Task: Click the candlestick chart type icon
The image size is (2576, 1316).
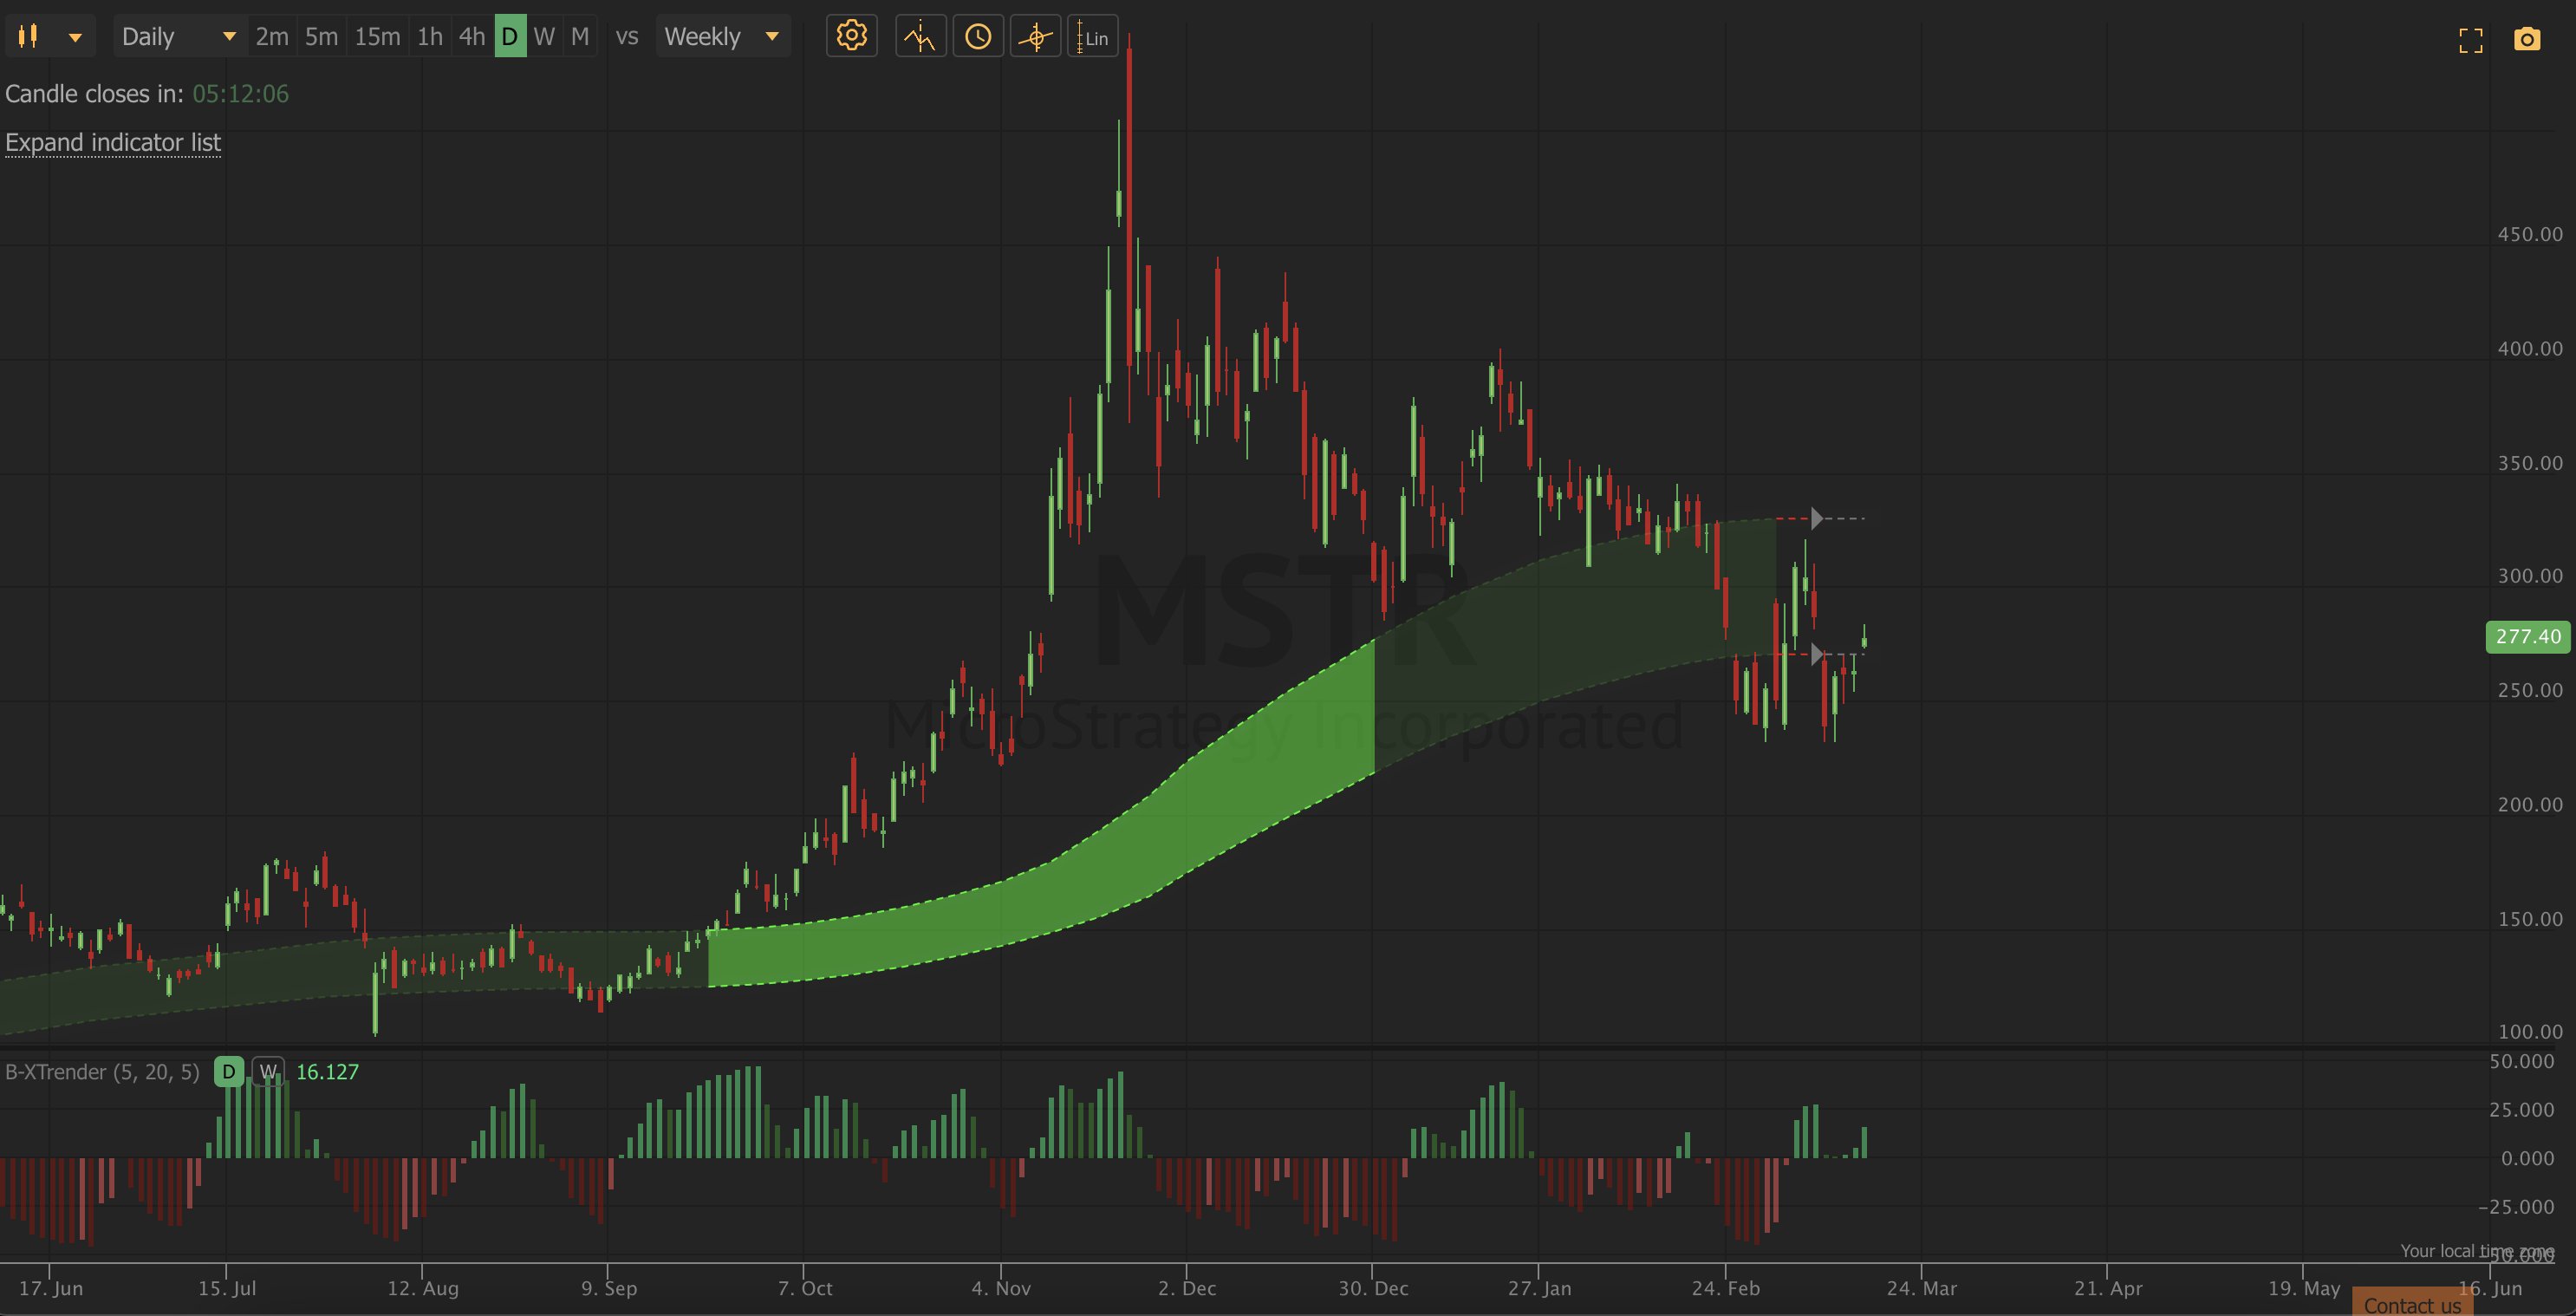Action: tap(28, 37)
